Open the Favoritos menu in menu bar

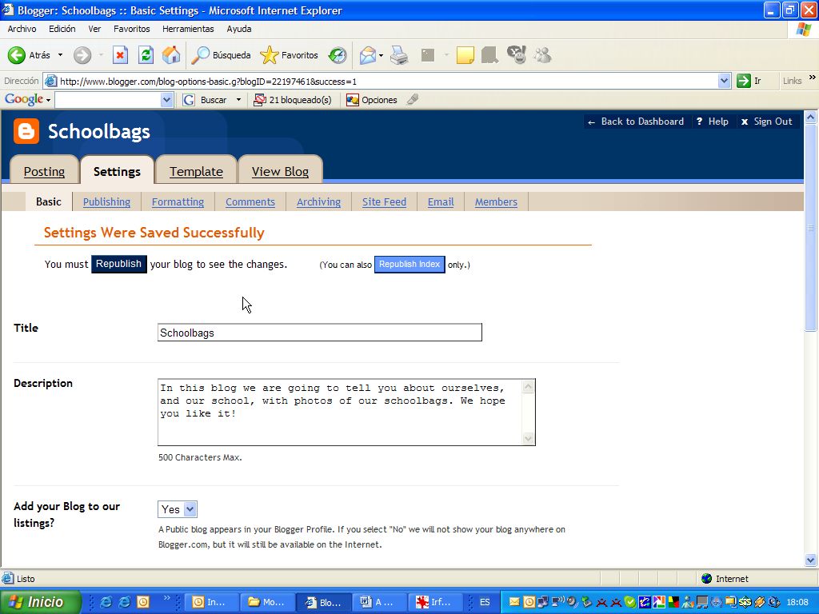click(x=132, y=29)
